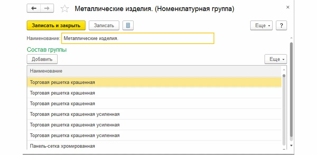Click the Наименование column header
The width and height of the screenshot is (317, 155).
coord(46,71)
